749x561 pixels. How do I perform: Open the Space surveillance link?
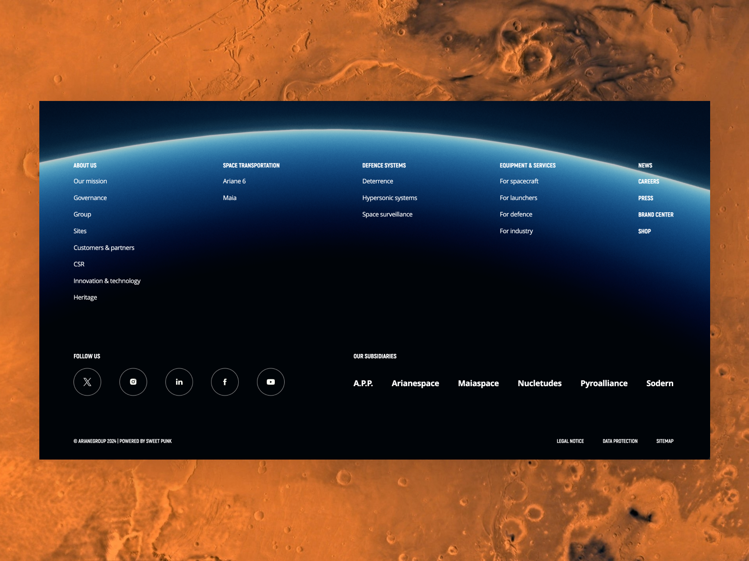pos(387,215)
